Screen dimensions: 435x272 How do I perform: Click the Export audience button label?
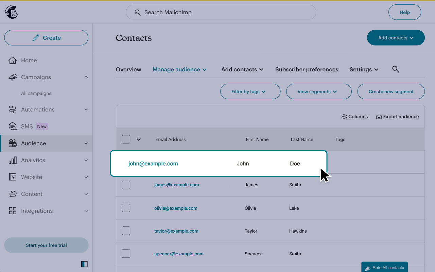pos(401,117)
